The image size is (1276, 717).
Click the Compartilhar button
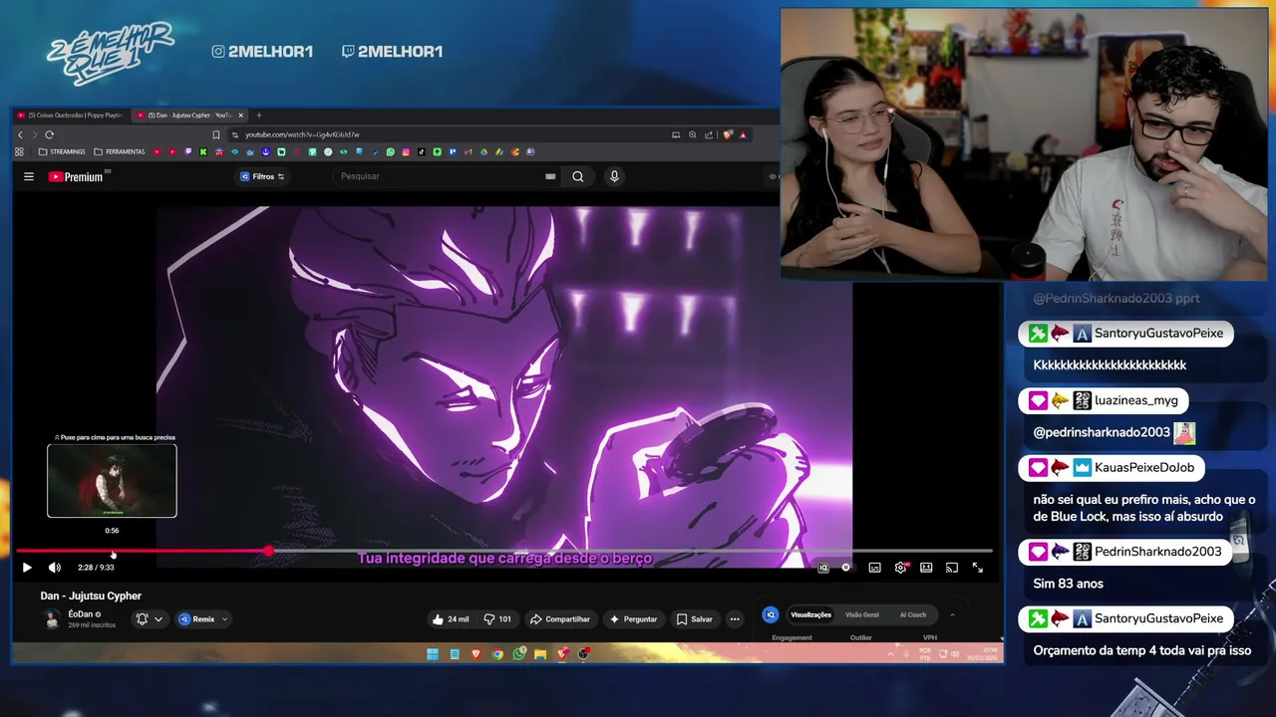(x=560, y=619)
